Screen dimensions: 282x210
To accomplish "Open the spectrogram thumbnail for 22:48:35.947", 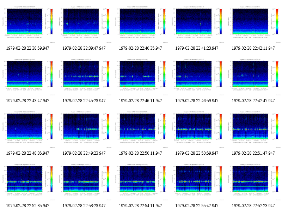I will coord(28,129).
